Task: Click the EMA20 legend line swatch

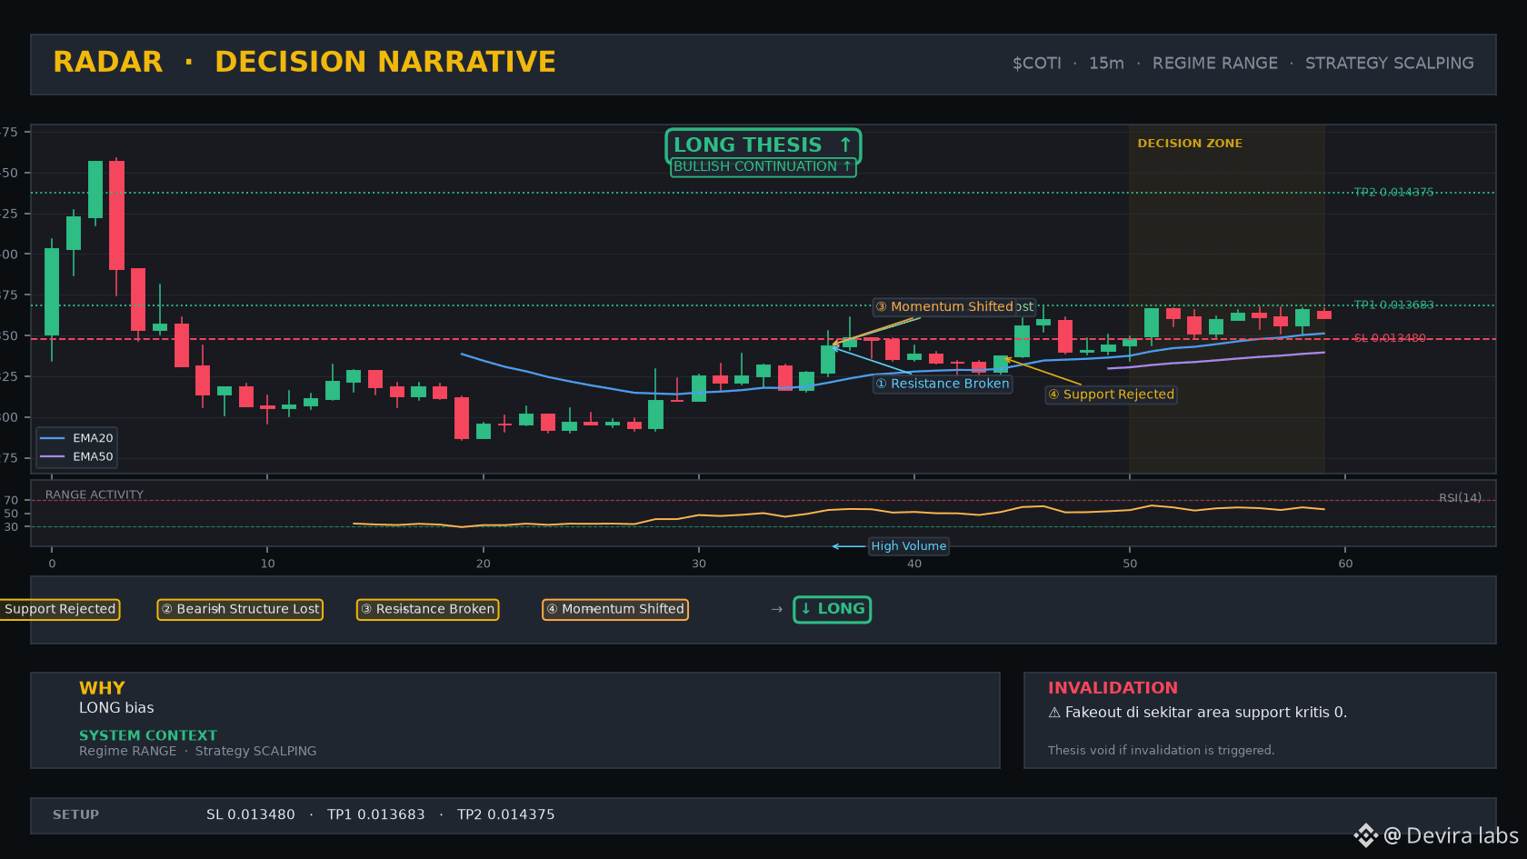Action: (x=53, y=438)
